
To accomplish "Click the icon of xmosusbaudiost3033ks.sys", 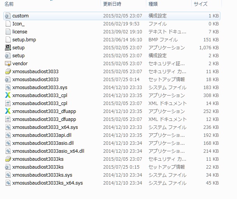I will pyautogui.click(x=8, y=175).
